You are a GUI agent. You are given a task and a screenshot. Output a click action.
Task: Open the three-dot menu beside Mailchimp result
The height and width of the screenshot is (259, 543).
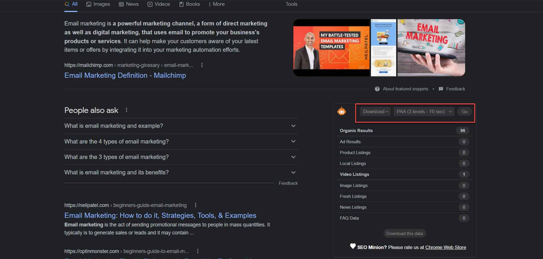202,65
